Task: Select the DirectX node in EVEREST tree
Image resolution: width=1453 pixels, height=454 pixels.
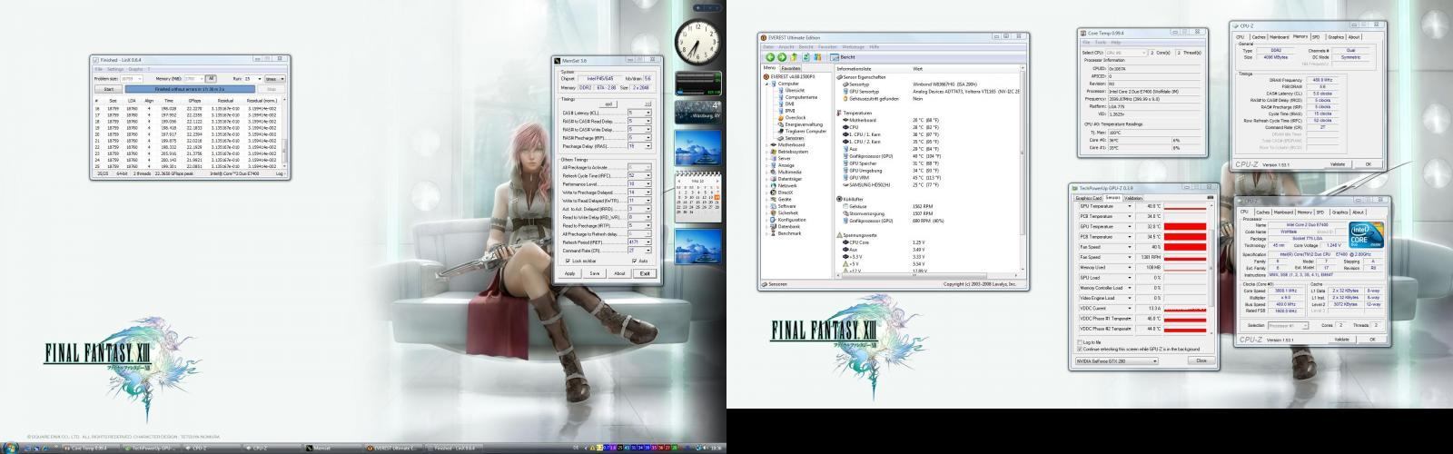Action: tap(782, 192)
